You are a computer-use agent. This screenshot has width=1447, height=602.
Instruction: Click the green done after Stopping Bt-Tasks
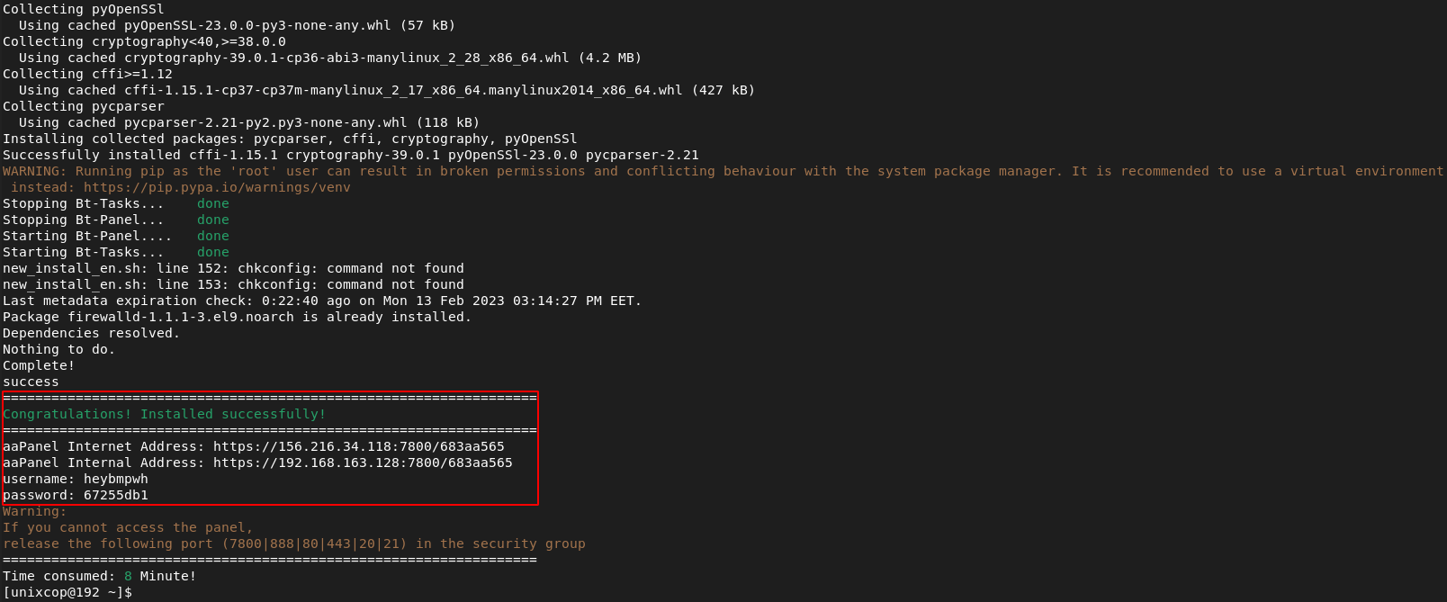[x=213, y=203]
